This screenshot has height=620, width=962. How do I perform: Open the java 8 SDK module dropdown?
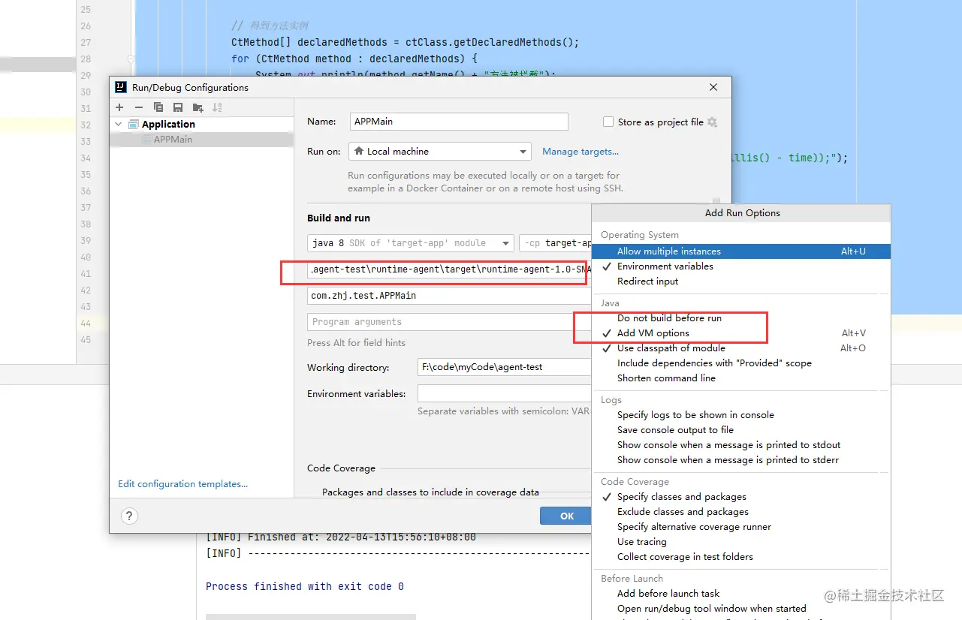coord(411,243)
